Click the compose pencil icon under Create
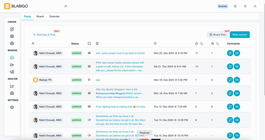265x140 pixels. coord(12,29)
